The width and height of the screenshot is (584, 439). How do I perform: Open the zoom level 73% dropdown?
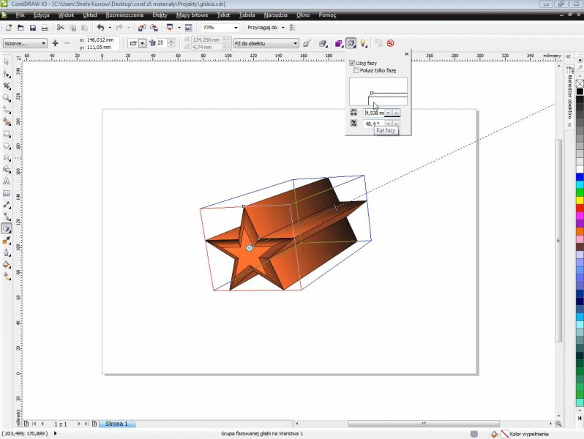235,28
